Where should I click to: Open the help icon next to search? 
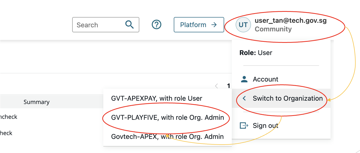point(156,24)
